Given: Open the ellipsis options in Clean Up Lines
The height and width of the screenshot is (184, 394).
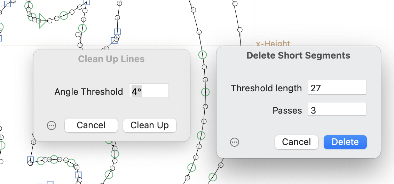Looking at the screenshot, I should 52,125.
